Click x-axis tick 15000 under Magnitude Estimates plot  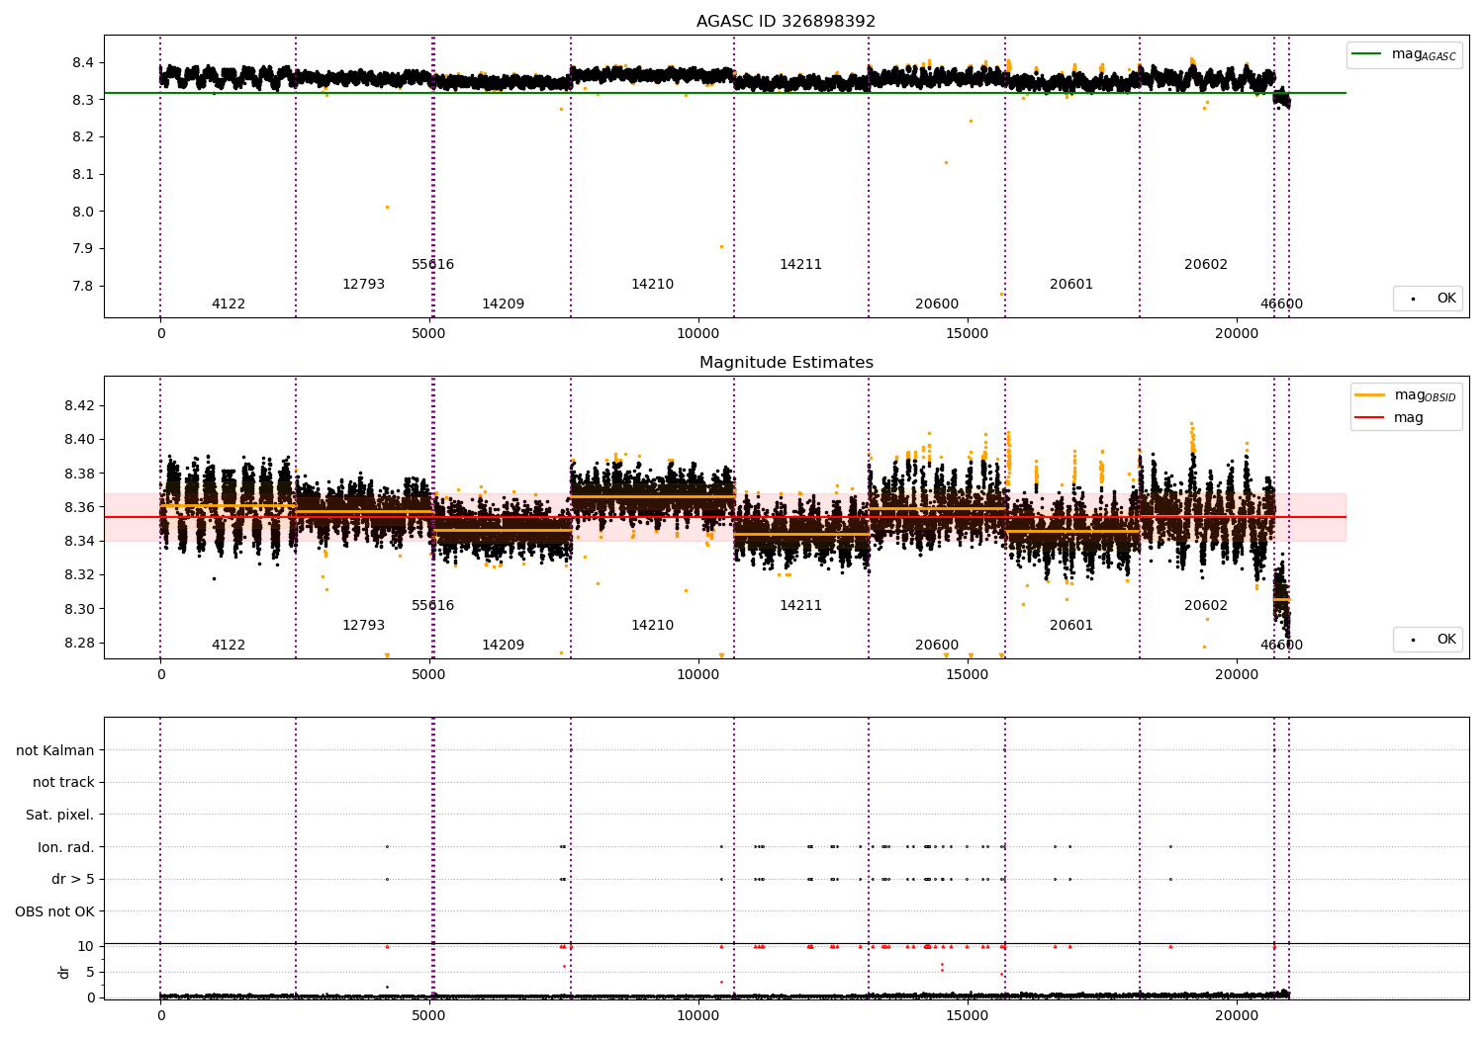pyautogui.click(x=967, y=674)
